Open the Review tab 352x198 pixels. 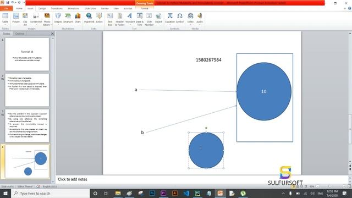click(105, 8)
